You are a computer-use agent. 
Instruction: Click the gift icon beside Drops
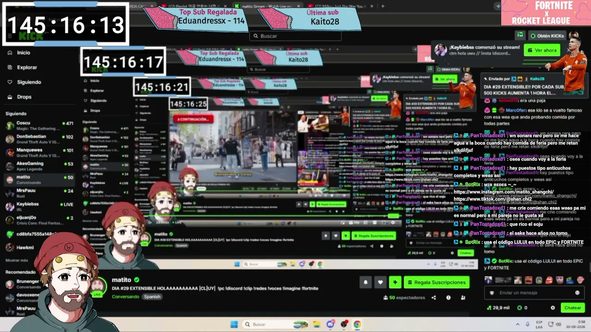[x=10, y=97]
